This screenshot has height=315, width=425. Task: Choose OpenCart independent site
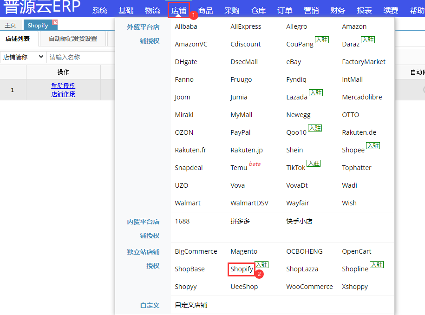coord(357,251)
